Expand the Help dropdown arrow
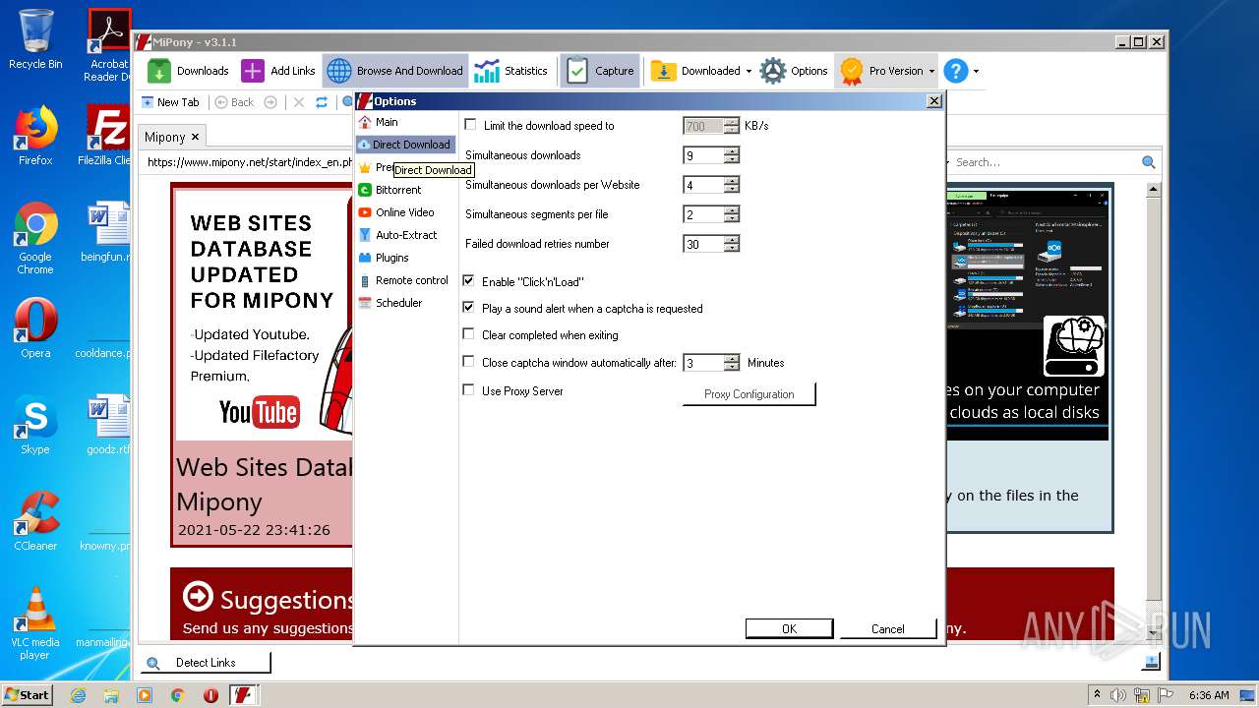 pos(976,71)
